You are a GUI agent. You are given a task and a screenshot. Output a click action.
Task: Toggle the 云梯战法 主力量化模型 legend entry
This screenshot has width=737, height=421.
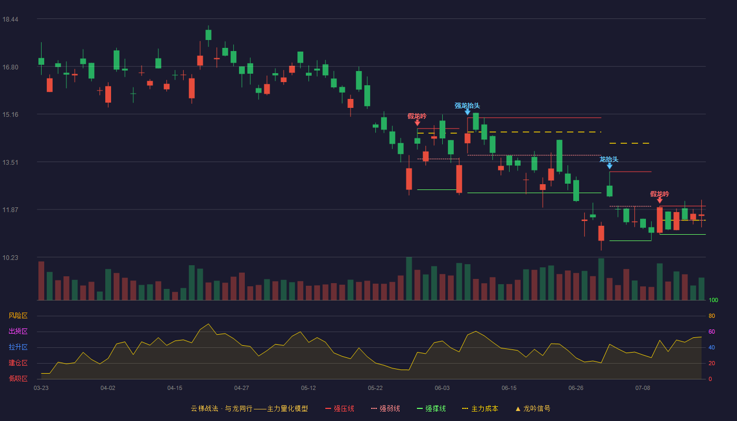click(x=249, y=408)
